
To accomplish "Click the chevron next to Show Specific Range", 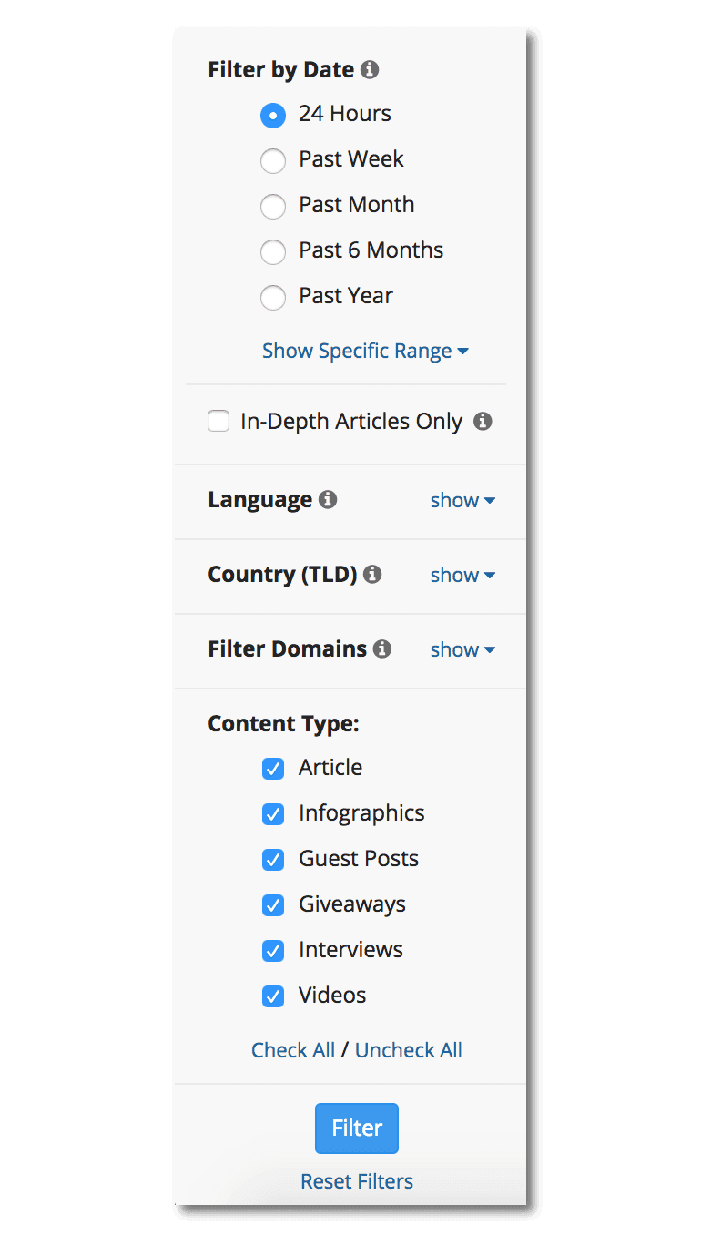I will tap(463, 351).
